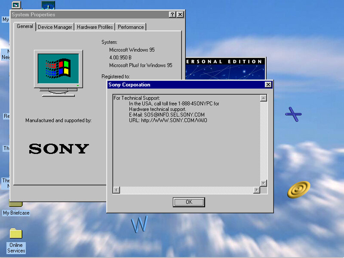Click the scroll up arrow in support text
The image size is (344, 258).
pyautogui.click(x=264, y=98)
